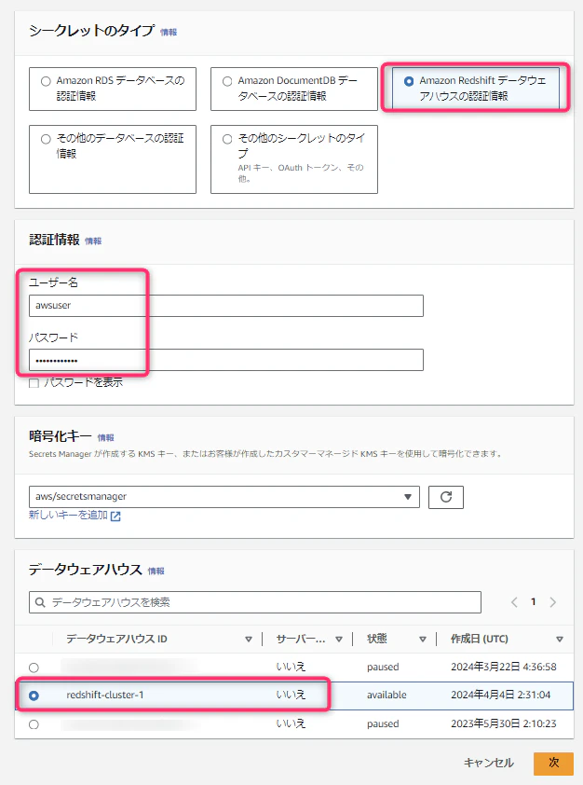Open the 新しいキーを追加 link
The image size is (583, 785).
[x=68, y=516]
